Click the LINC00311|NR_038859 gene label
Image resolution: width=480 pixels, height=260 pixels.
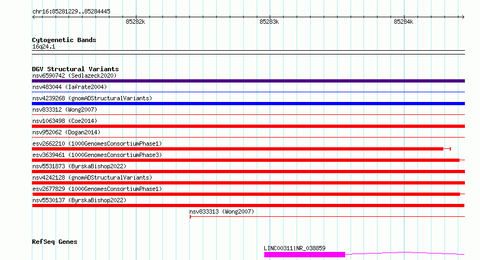point(294,248)
